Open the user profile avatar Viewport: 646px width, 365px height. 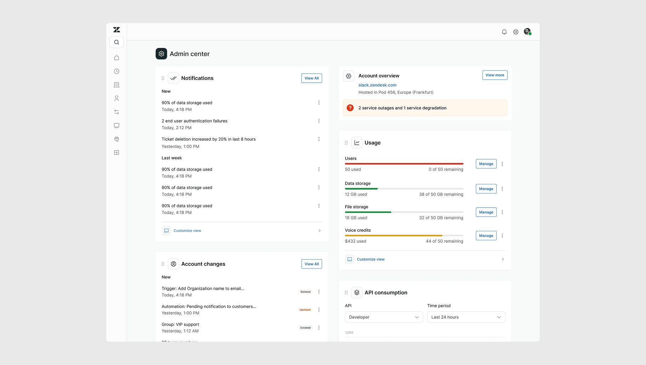tap(527, 31)
